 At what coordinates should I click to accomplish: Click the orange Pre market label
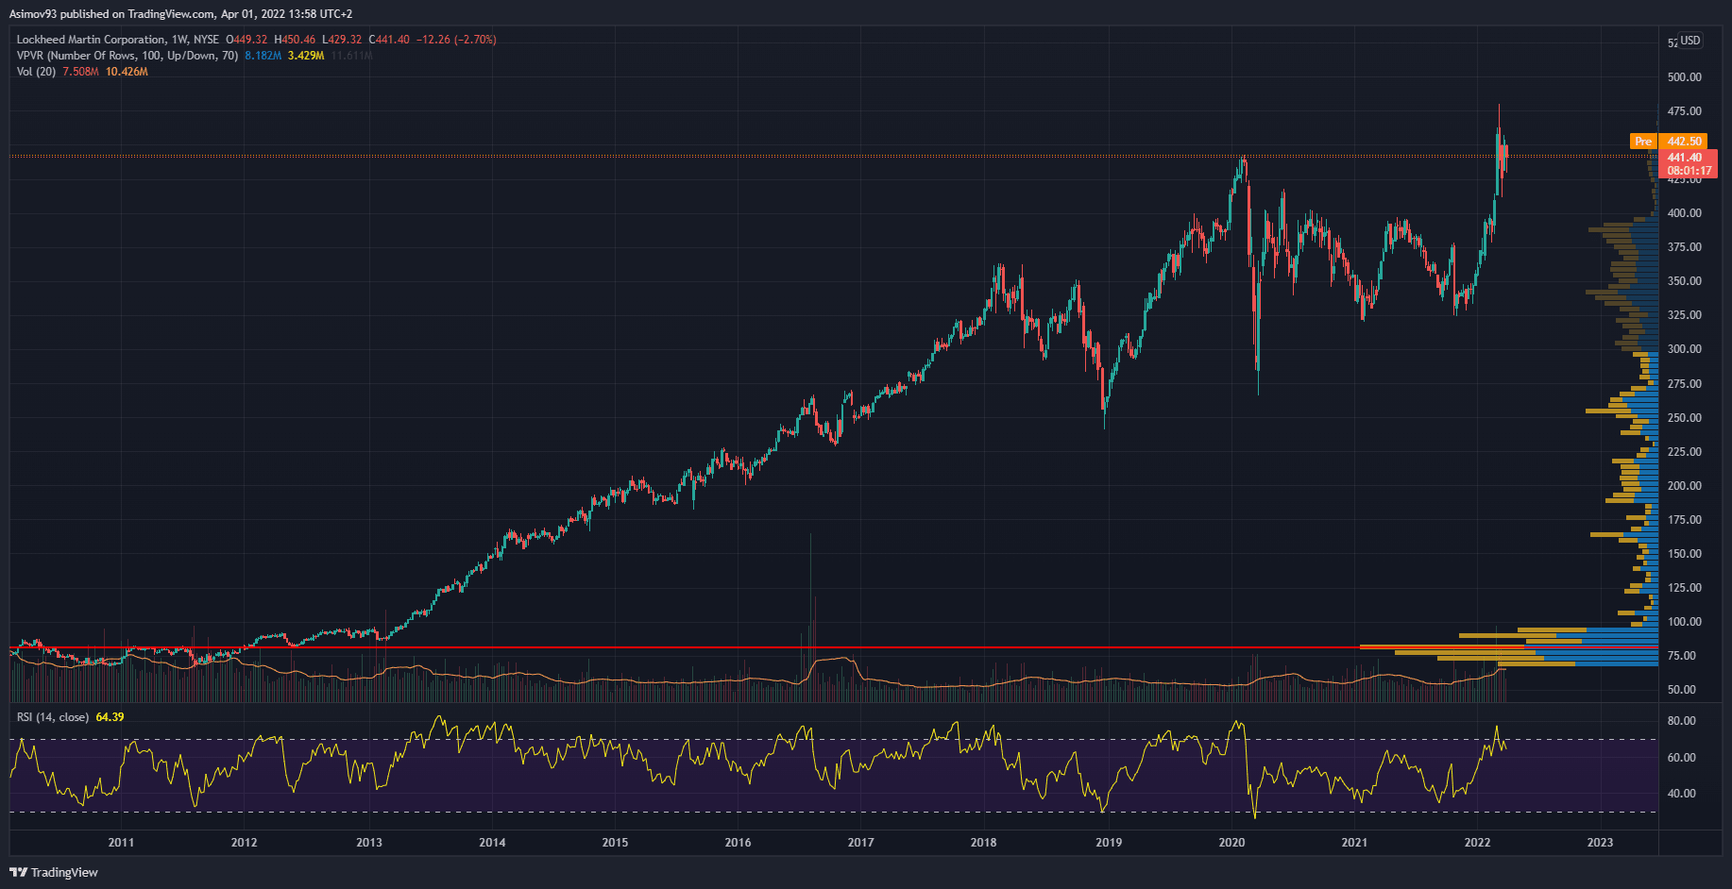tap(1643, 142)
